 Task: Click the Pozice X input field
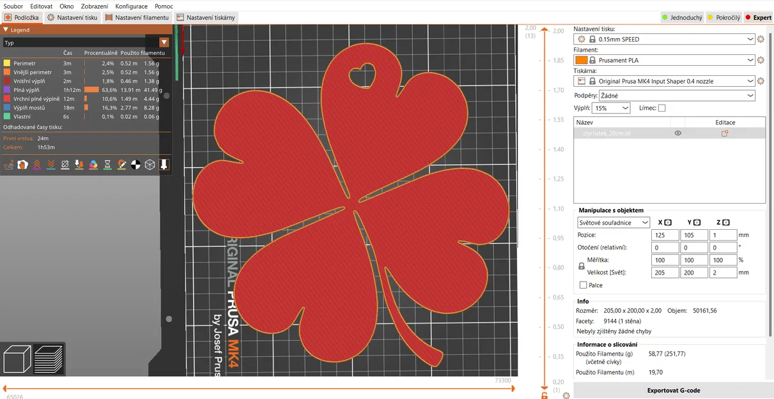pyautogui.click(x=665, y=235)
